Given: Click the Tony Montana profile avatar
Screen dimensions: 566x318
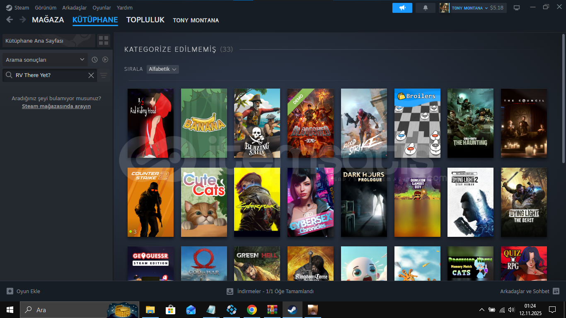Looking at the screenshot, I should point(444,8).
